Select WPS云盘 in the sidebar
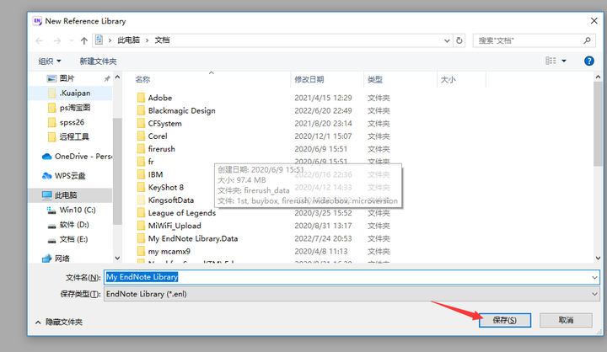 (x=63, y=176)
